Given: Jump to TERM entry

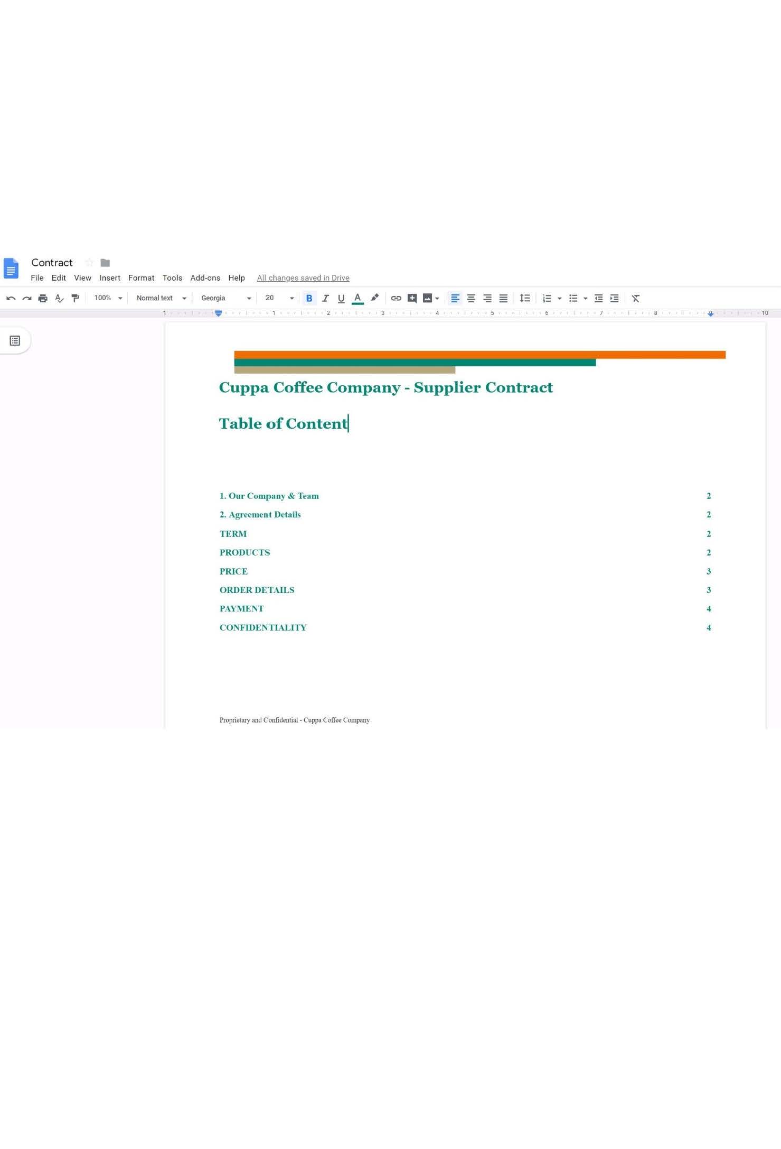Looking at the screenshot, I should click(x=233, y=534).
